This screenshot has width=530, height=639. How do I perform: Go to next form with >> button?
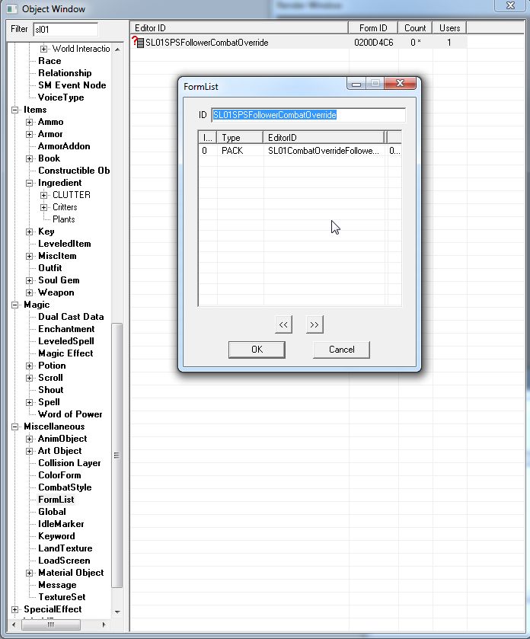[x=314, y=324]
